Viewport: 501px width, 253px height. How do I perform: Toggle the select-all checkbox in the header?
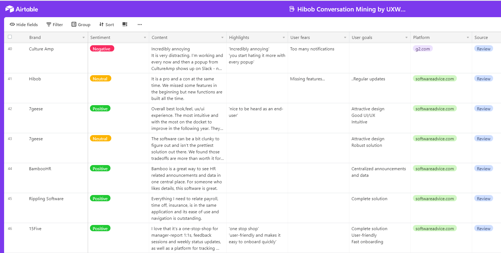tap(10, 37)
